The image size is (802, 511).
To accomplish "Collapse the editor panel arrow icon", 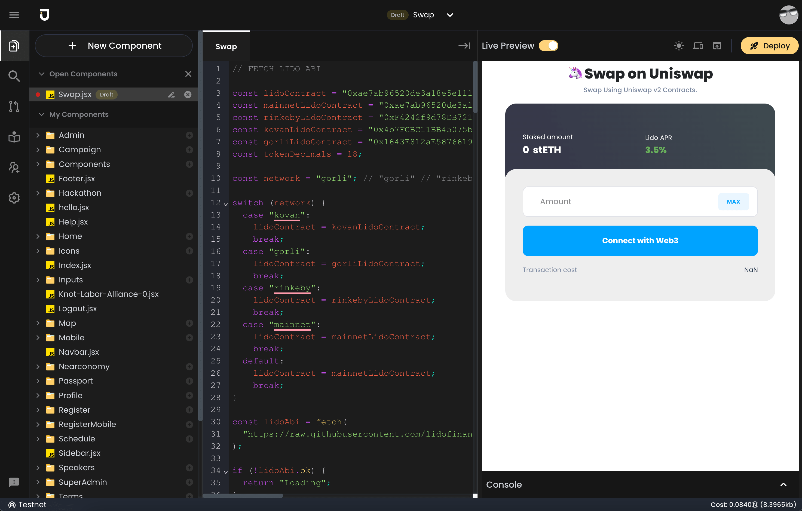I will point(464,46).
